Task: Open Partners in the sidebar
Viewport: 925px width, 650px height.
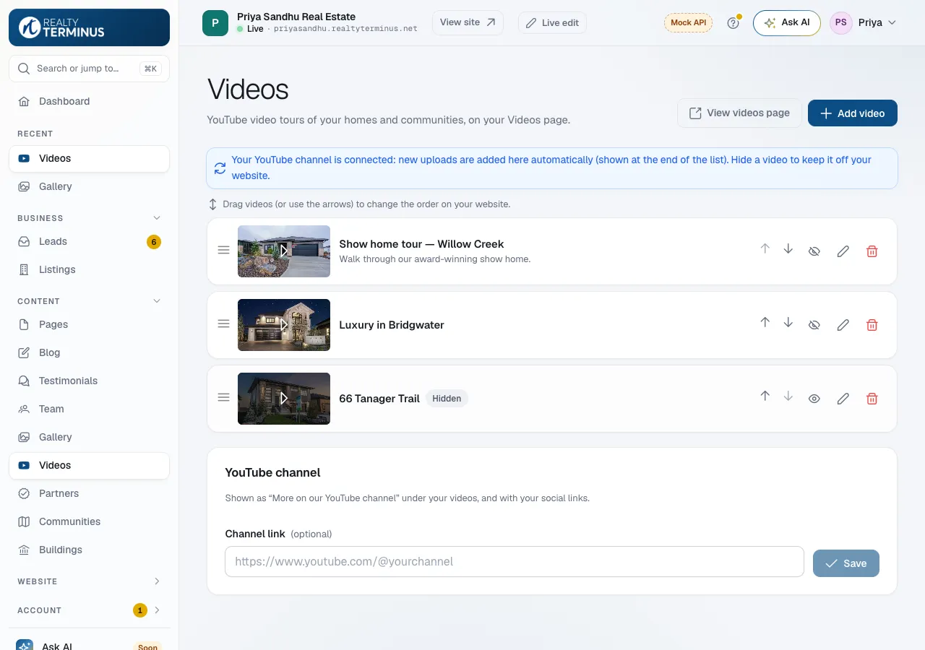Action: click(89, 493)
